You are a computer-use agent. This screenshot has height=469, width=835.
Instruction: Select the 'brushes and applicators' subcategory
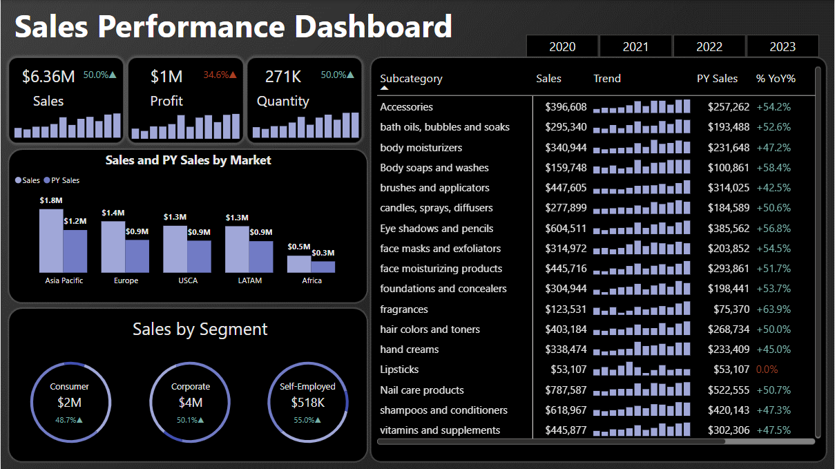point(434,188)
